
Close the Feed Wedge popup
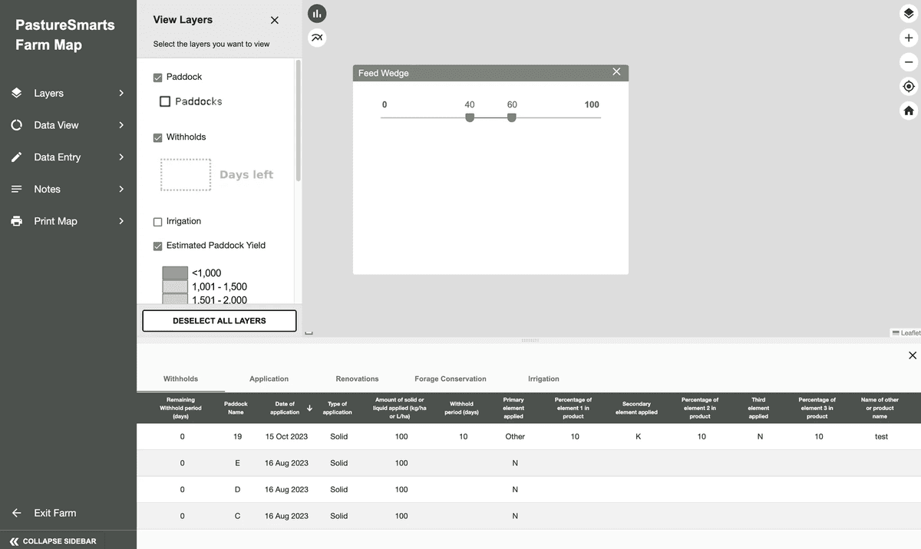[x=616, y=72]
